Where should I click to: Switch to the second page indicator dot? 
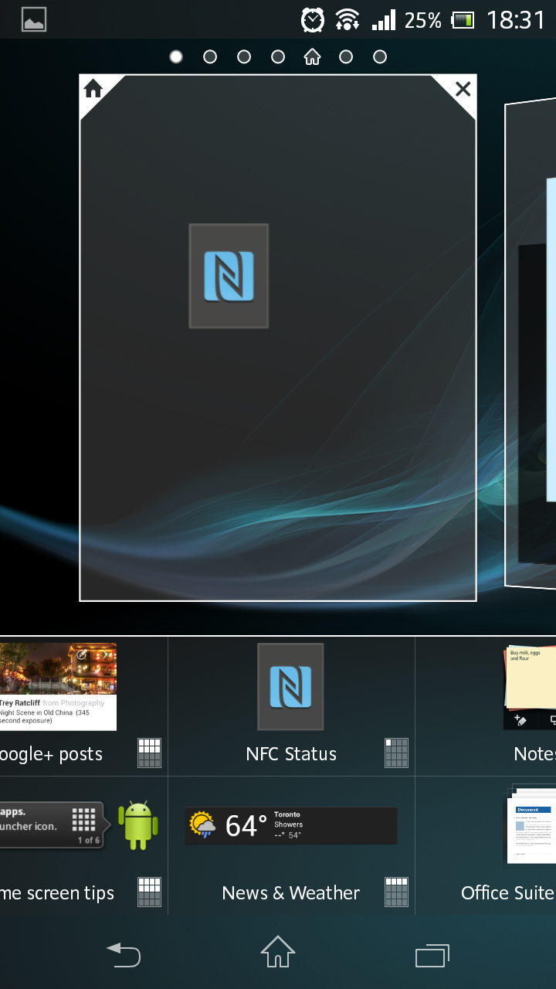click(210, 56)
